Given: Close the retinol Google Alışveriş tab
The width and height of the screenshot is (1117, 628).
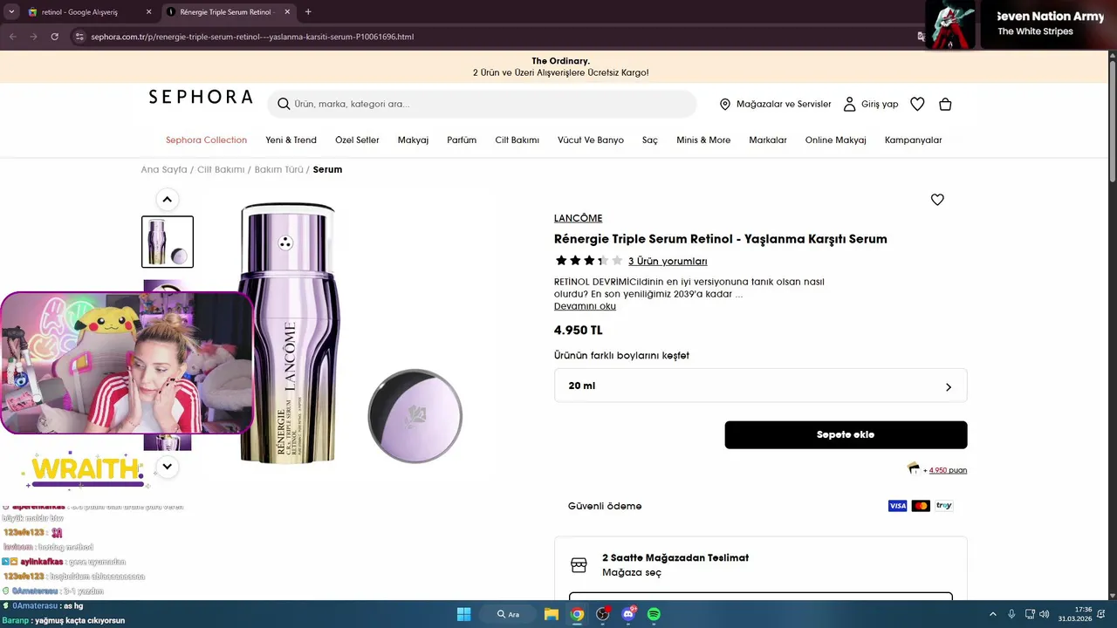Looking at the screenshot, I should (x=148, y=12).
